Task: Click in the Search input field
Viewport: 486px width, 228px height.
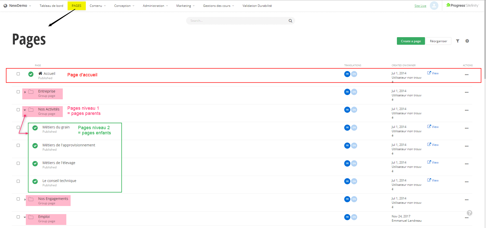Action: (x=238, y=21)
